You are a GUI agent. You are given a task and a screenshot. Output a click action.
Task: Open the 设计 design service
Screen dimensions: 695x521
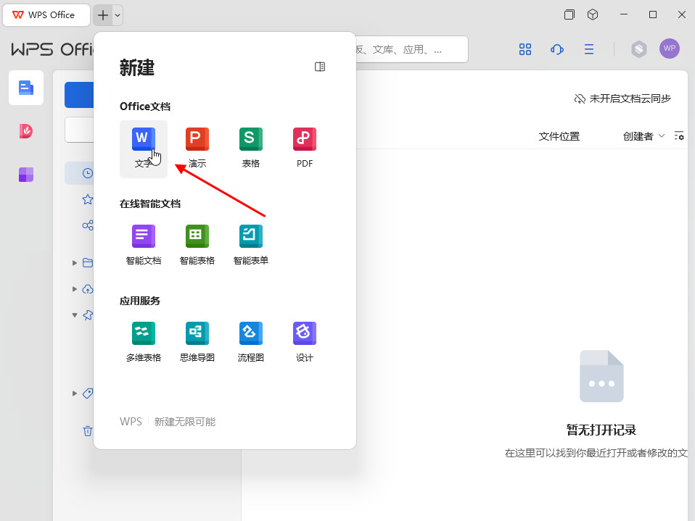(x=305, y=342)
